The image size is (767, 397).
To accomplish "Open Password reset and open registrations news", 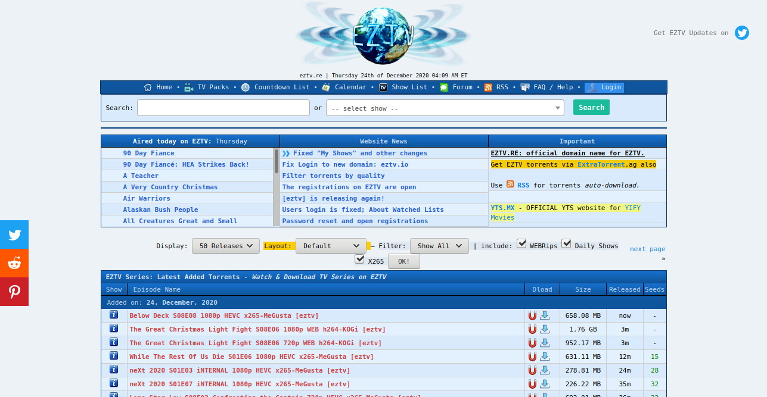I will coord(355,221).
